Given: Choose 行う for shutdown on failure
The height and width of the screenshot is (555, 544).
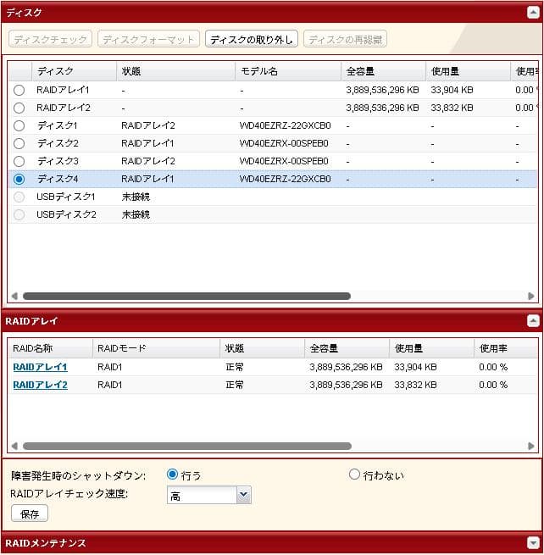Looking at the screenshot, I should click(x=173, y=475).
